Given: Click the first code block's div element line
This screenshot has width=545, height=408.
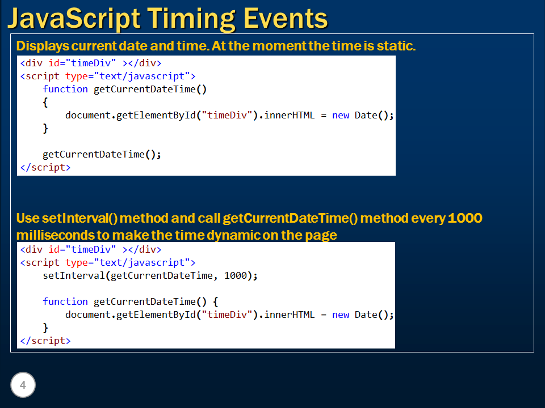Looking at the screenshot, I should (91, 63).
